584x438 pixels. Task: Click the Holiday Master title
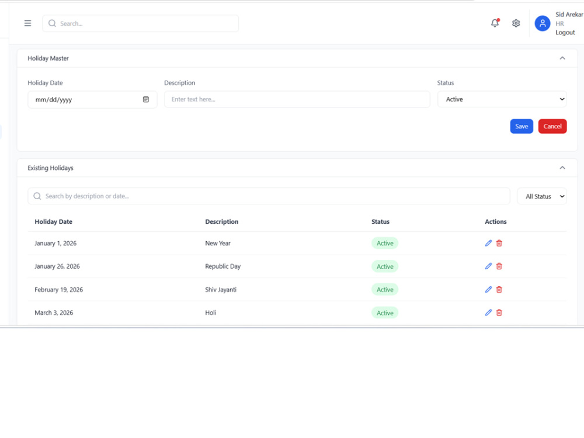[x=48, y=58]
